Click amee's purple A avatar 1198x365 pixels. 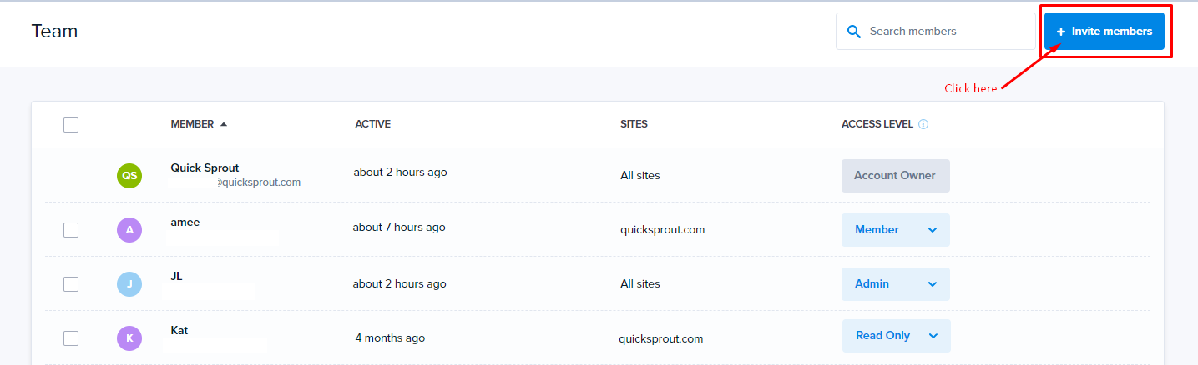[129, 230]
